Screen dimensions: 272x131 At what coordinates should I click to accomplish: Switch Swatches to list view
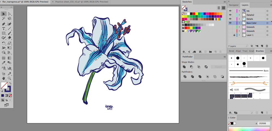[219, 8]
